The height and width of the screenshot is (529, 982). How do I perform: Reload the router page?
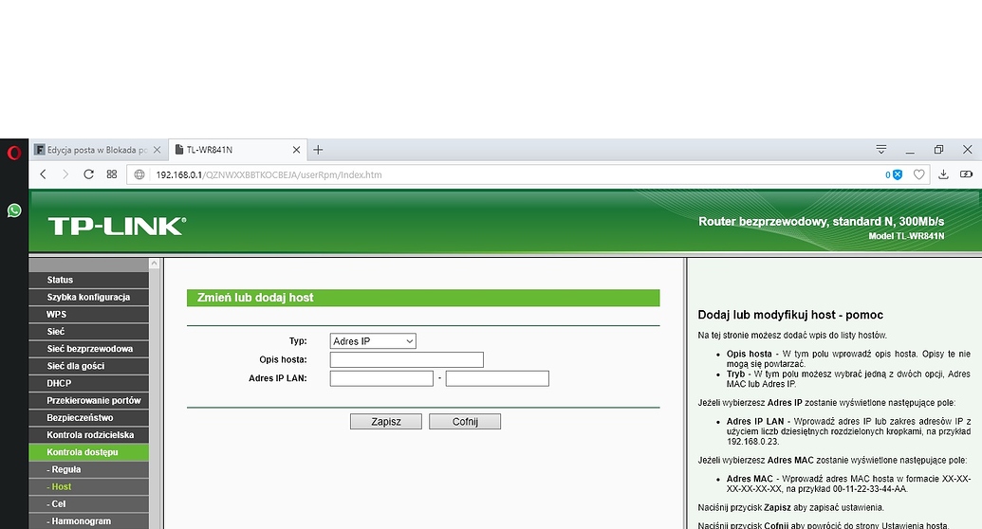[88, 174]
